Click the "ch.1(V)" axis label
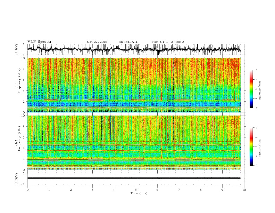The width and height of the screenshot is (275, 213). click(17, 49)
